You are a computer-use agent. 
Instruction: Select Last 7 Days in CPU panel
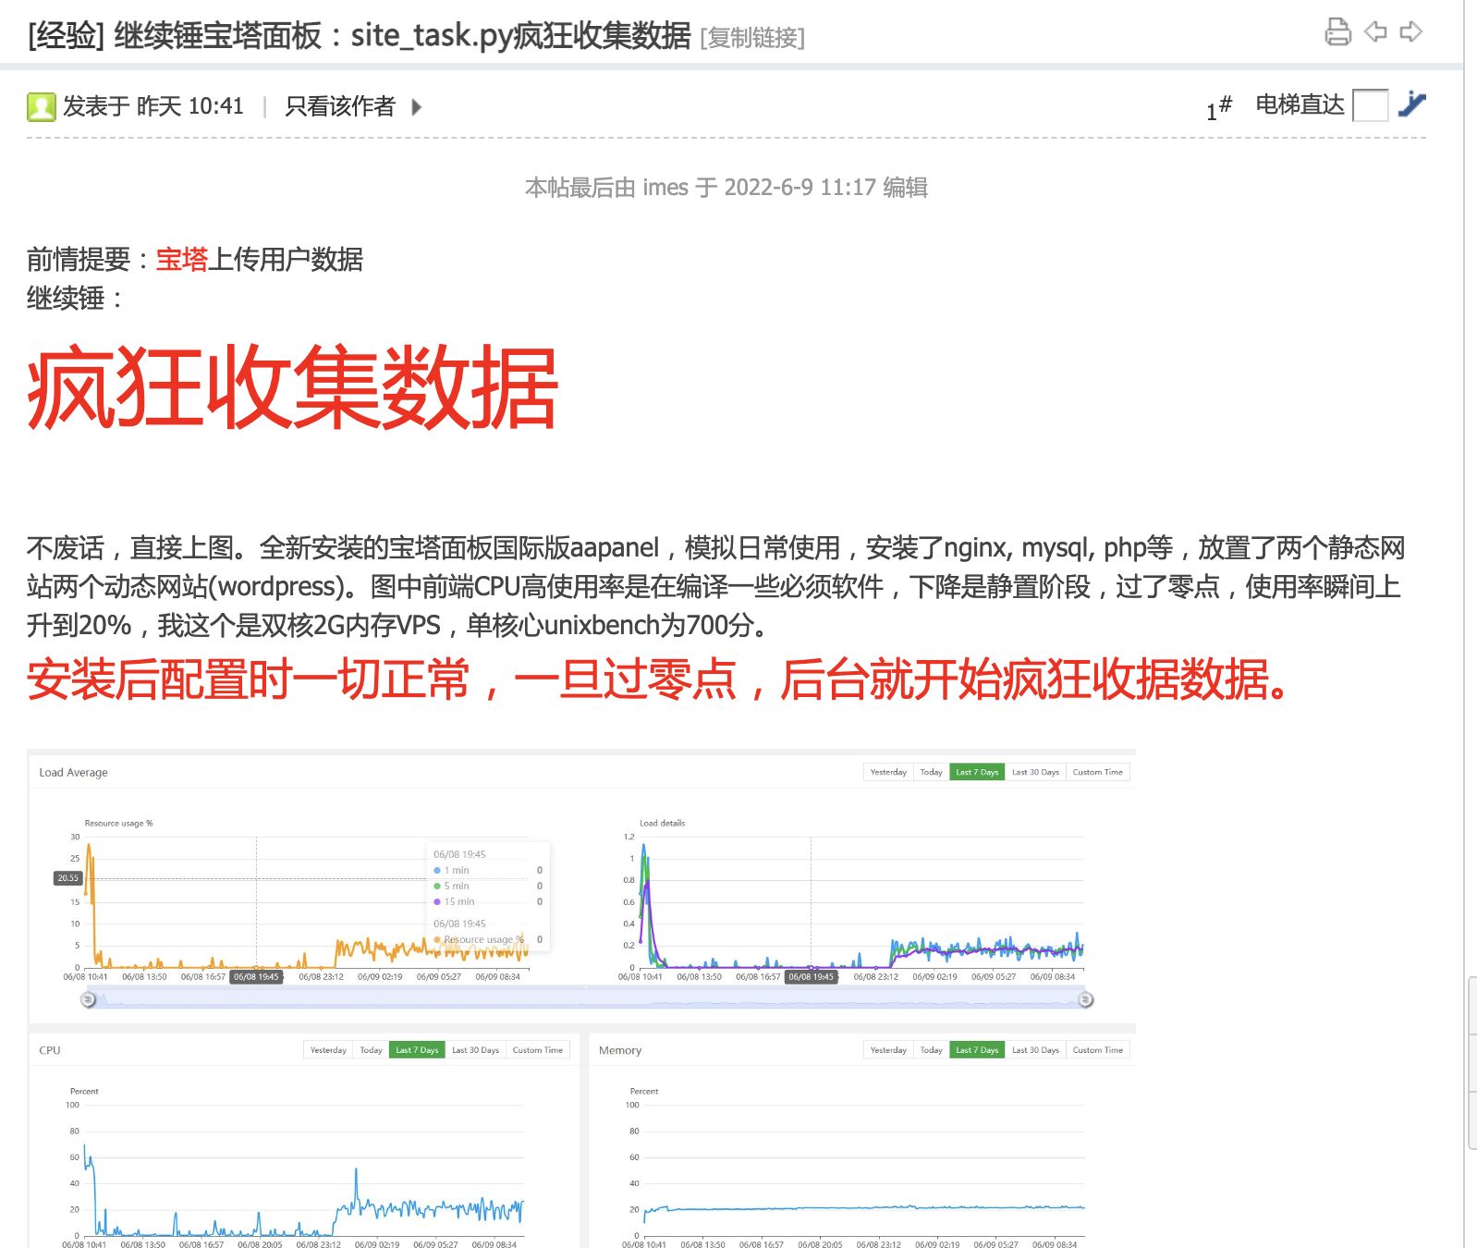click(417, 1050)
